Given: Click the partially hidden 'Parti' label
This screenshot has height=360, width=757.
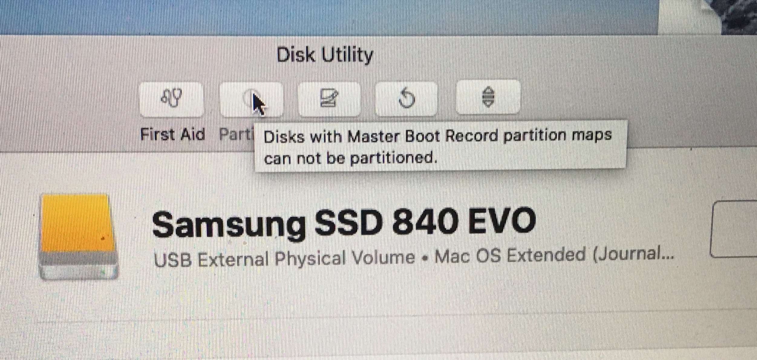Looking at the screenshot, I should pos(236,134).
